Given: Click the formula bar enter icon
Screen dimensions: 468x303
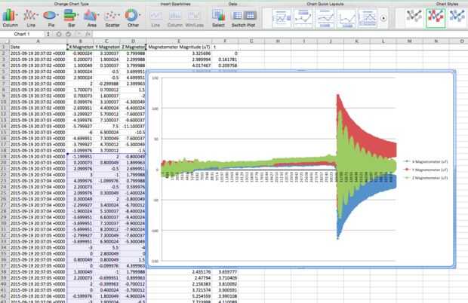Looking at the screenshot, I should coord(69,34).
